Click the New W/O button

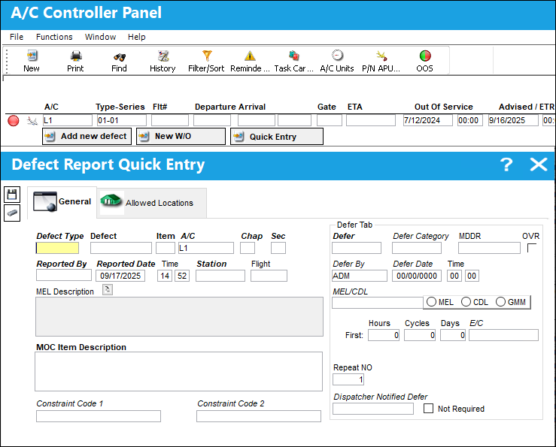pos(181,137)
